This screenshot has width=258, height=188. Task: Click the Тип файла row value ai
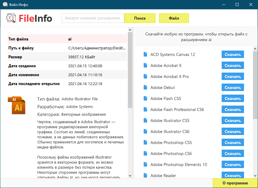[x=70, y=39]
